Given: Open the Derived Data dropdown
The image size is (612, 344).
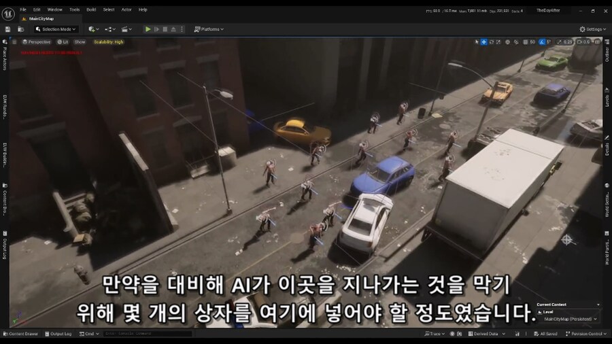Looking at the screenshot, I should pos(487,334).
